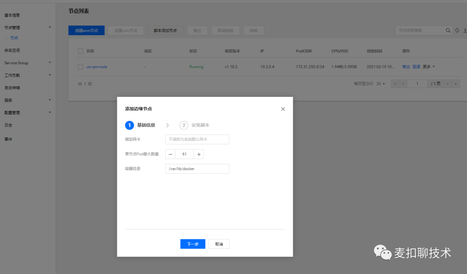
Task: Open 自动伸缩 in sidebar
Action: coord(12,88)
